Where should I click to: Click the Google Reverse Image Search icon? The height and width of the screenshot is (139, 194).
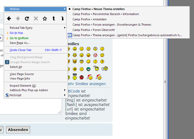point(7,62)
